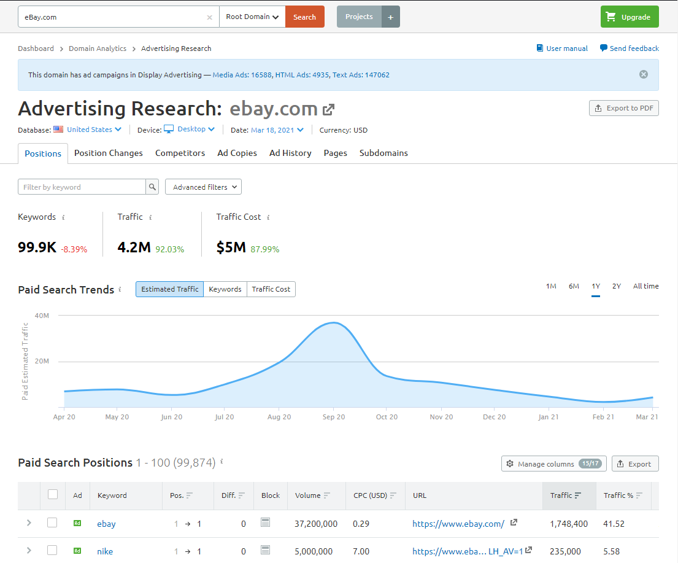
Task: Select the 1Y chart range
Action: tap(596, 286)
